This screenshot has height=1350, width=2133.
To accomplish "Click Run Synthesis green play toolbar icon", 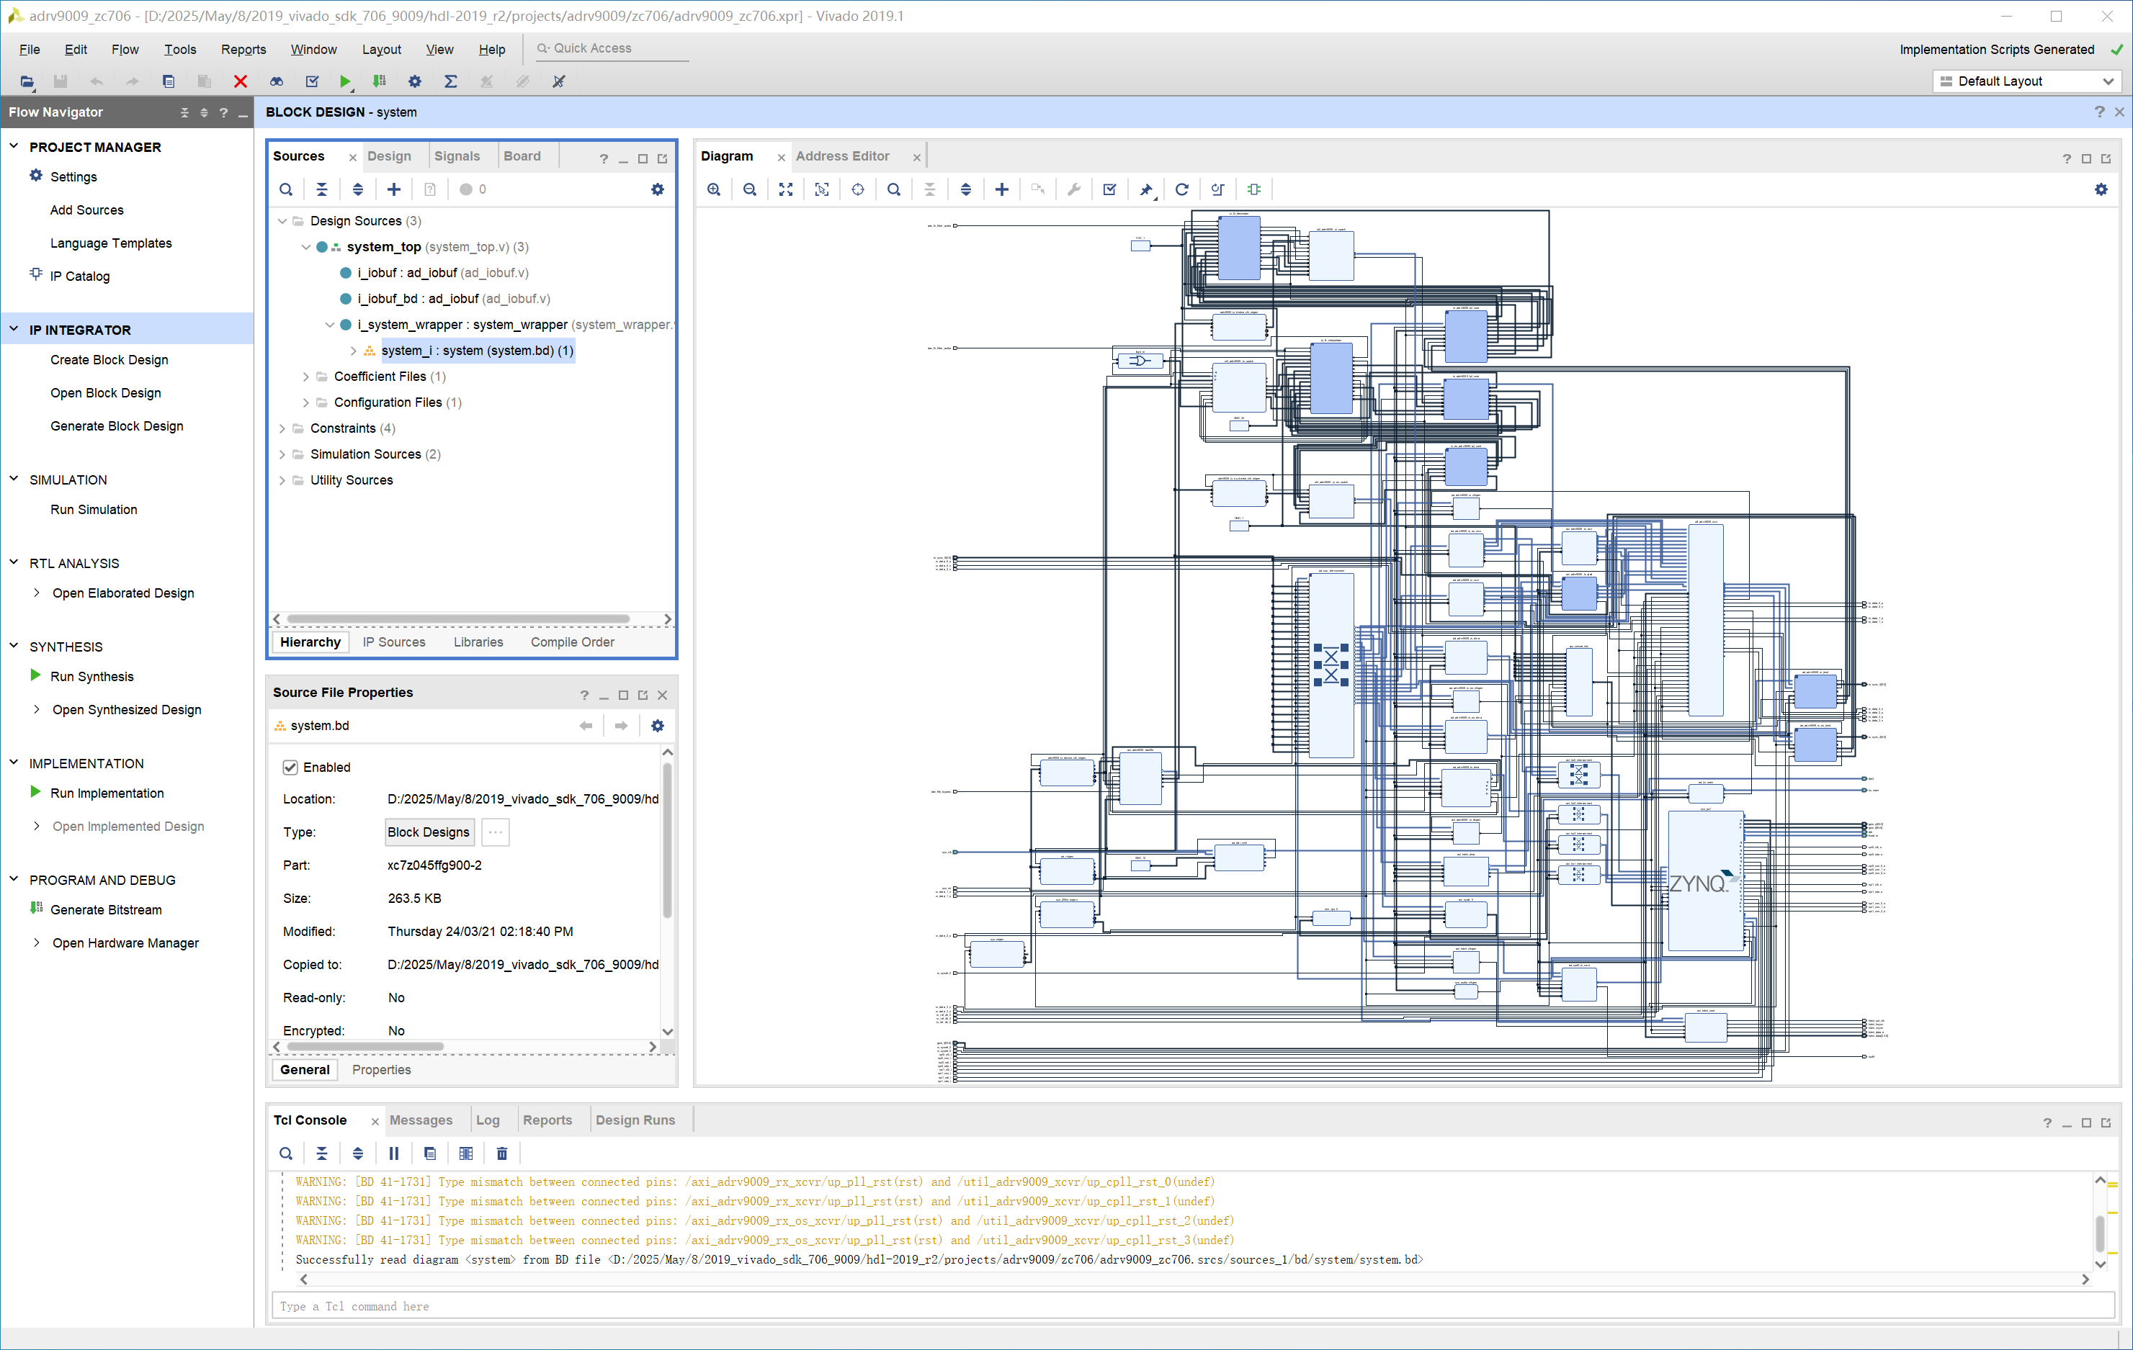I will point(344,81).
